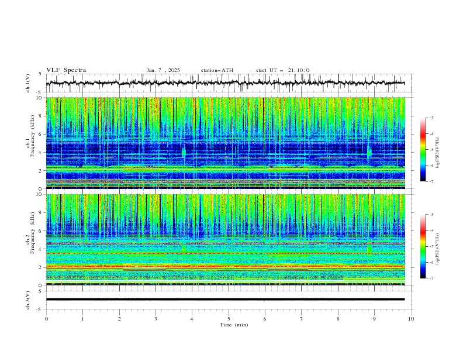Click the "-7" tick of the lower color bar
The width and height of the screenshot is (463, 358).
[x=431, y=278]
